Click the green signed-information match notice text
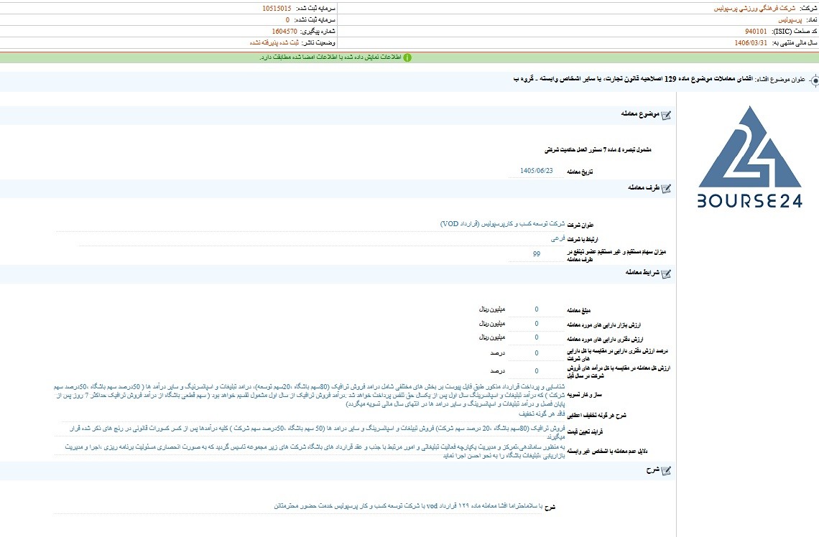The width and height of the screenshot is (819, 537). coord(330,57)
